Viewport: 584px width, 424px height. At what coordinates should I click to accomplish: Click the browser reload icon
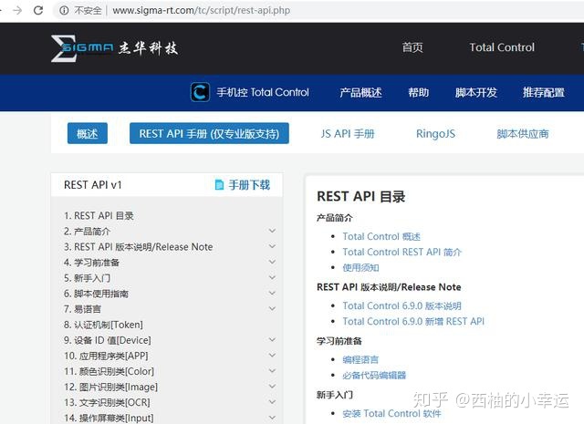[38, 10]
